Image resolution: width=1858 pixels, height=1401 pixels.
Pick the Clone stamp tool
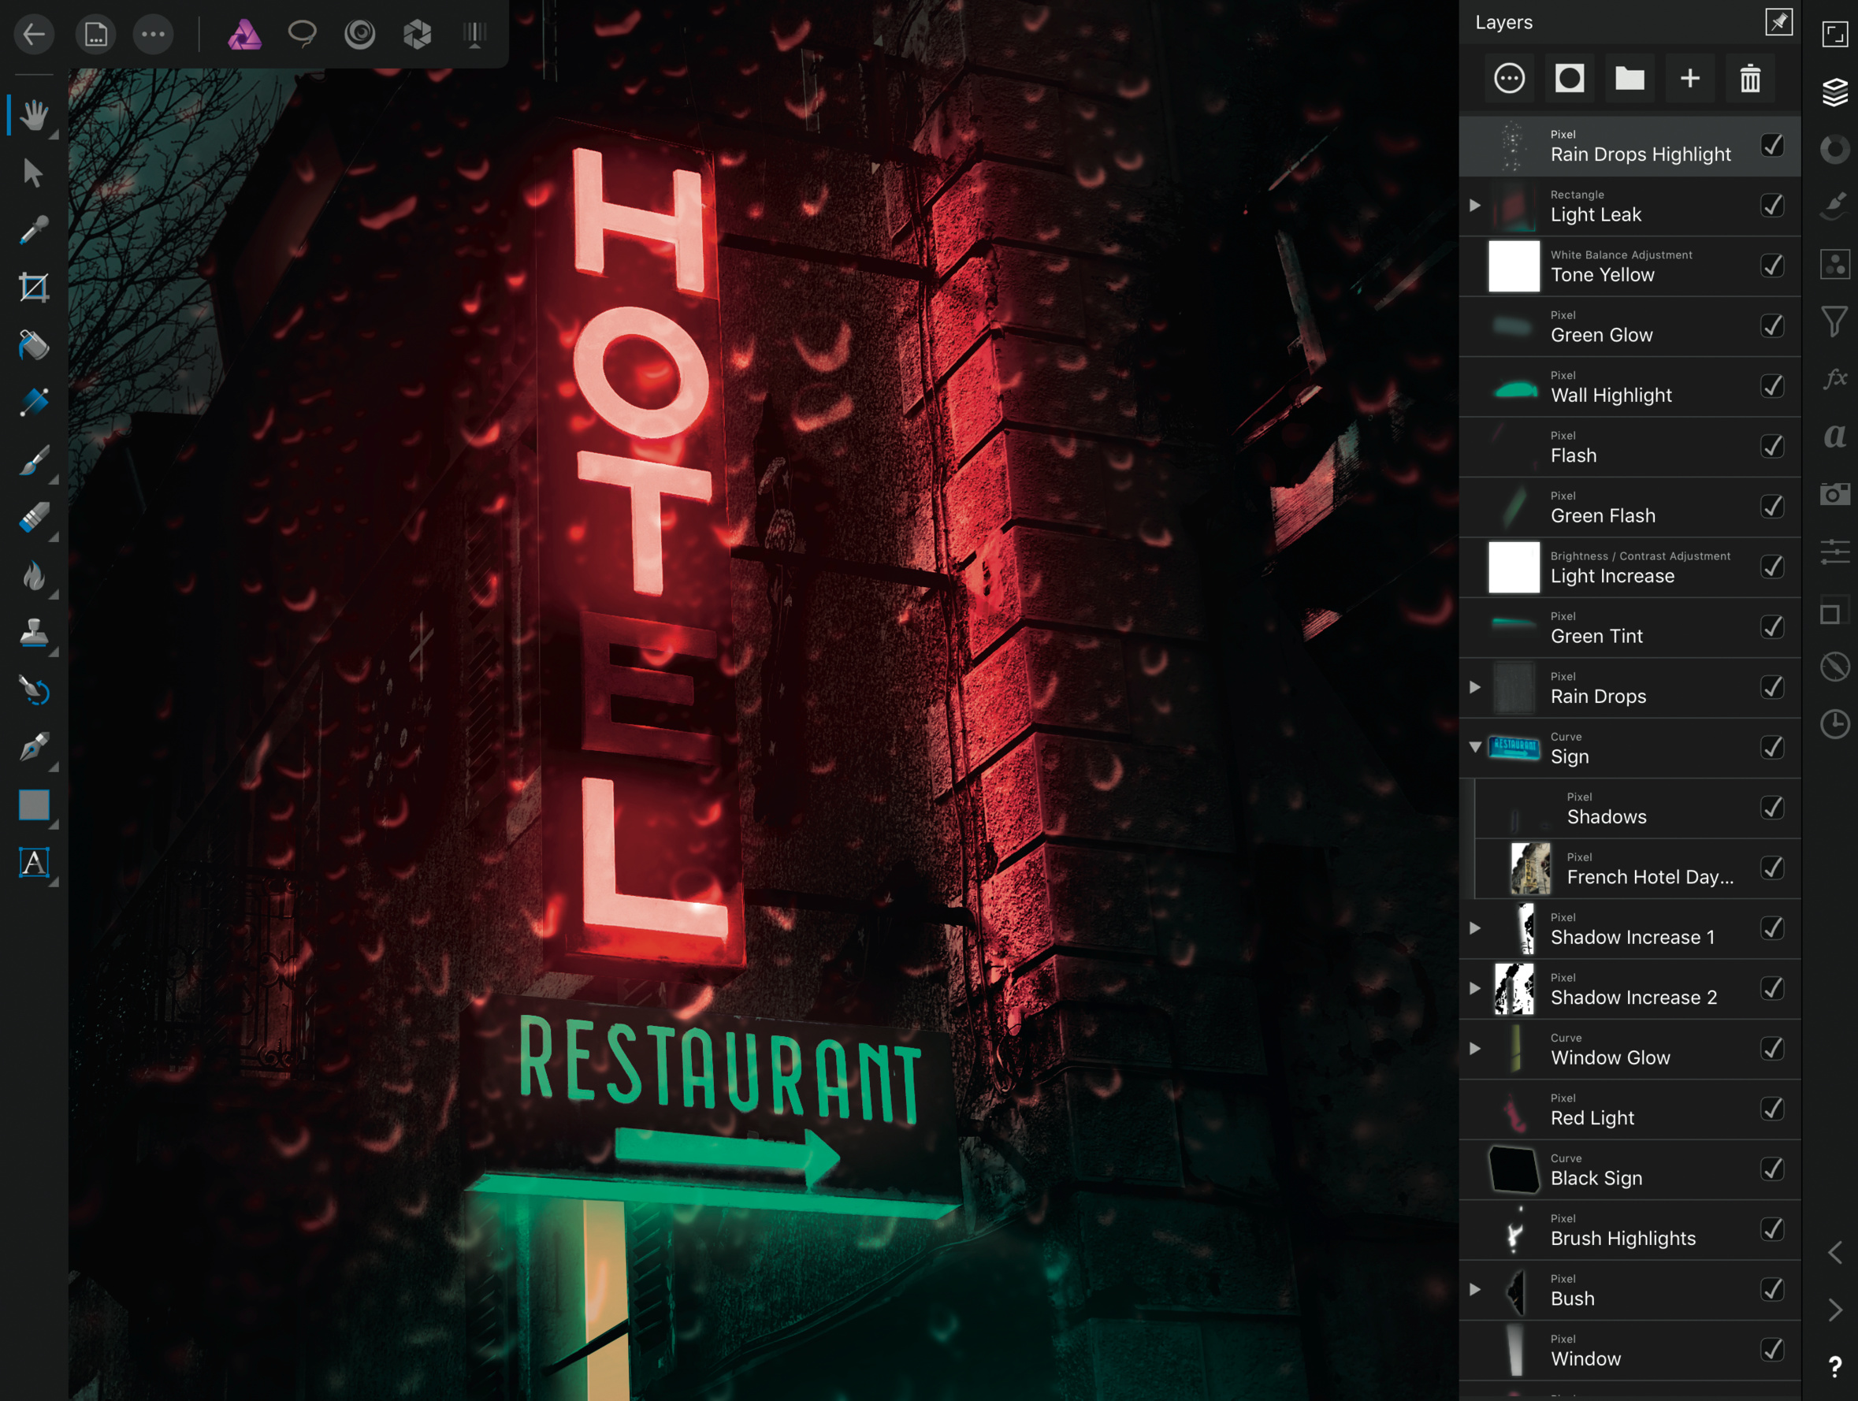click(x=34, y=634)
